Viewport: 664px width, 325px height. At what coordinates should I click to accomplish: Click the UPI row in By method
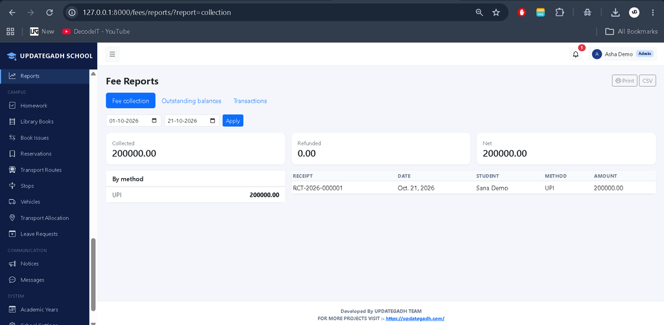[x=196, y=195]
